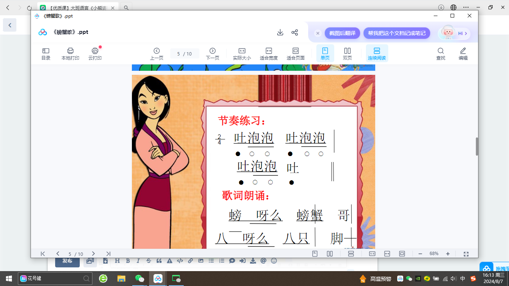This screenshot has width=509, height=286.
Task: Click the 68% zoom level value
Action: coord(434,254)
